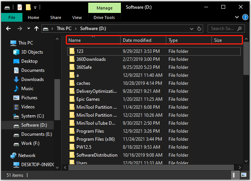
Task: Switch to the Share ribbon tab
Action: 56,17
